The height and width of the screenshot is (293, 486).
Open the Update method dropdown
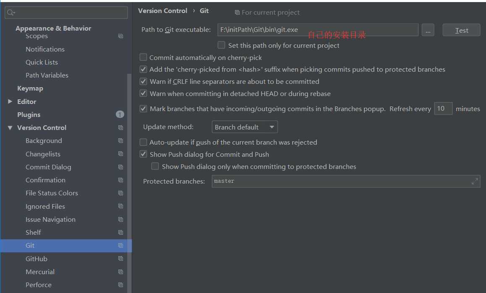click(x=245, y=127)
